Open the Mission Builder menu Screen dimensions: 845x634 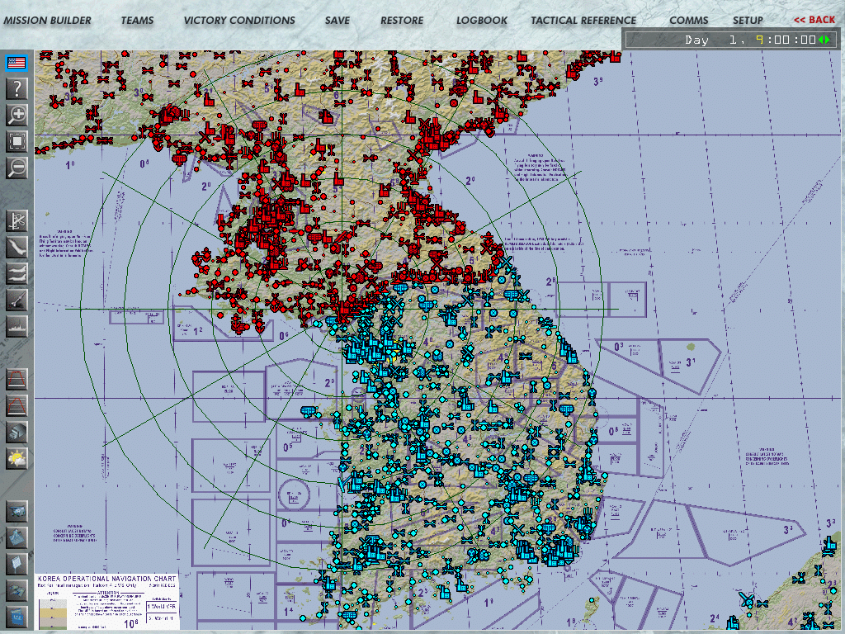coord(47,21)
